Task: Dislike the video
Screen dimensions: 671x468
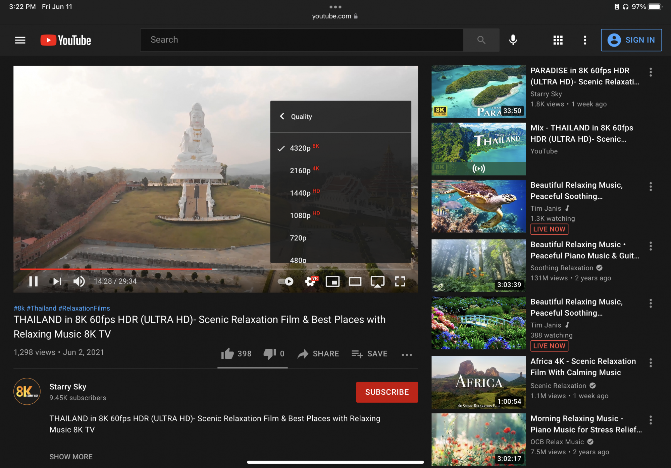Action: tap(269, 353)
